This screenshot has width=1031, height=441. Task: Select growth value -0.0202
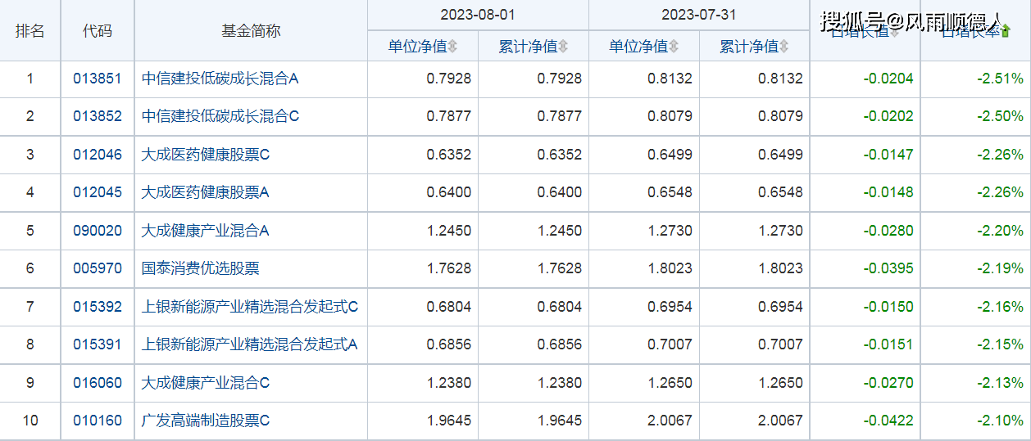[x=888, y=116]
